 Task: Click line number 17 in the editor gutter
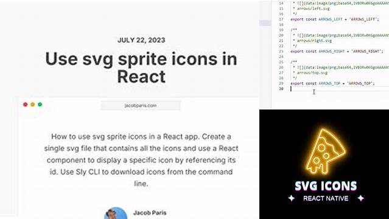281,19
